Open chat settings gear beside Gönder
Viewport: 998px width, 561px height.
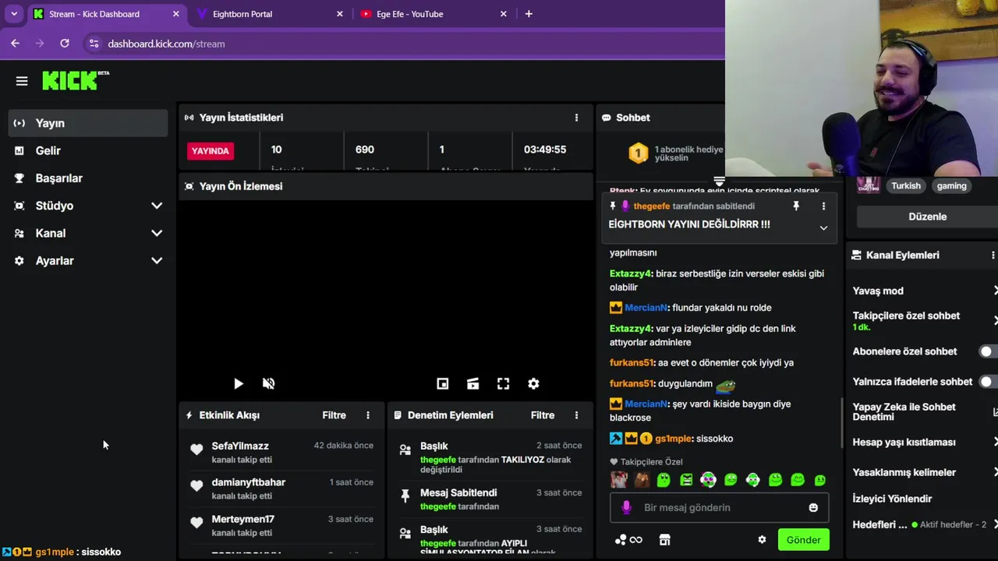point(762,539)
